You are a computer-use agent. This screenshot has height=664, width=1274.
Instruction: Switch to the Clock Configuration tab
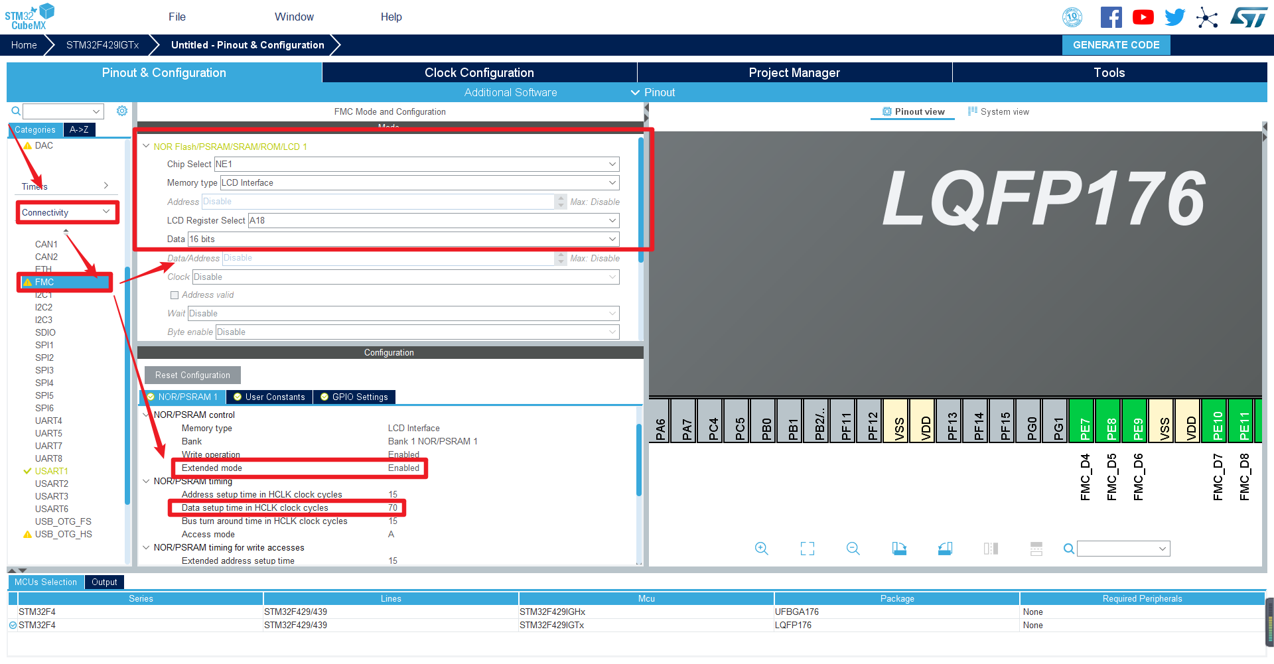tap(479, 72)
